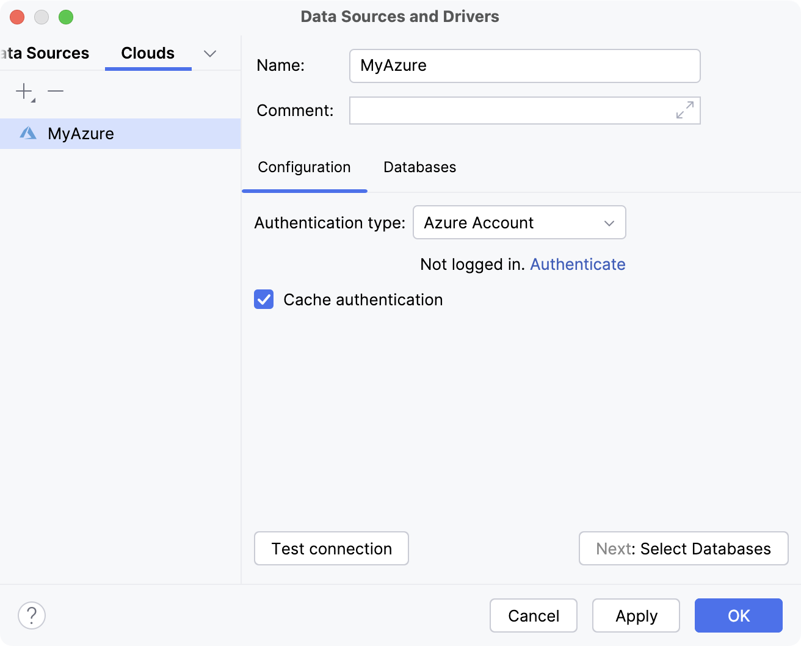The height and width of the screenshot is (646, 801).
Task: Confirm changes with the OK button
Action: 738,615
